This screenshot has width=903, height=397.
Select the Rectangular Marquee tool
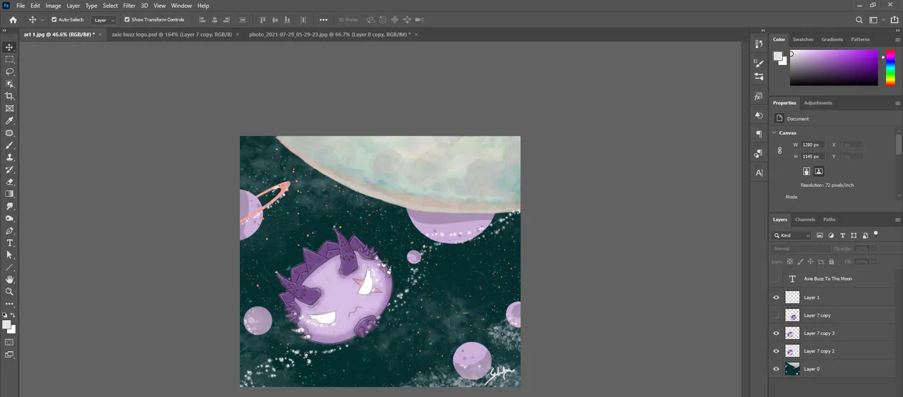coord(10,59)
